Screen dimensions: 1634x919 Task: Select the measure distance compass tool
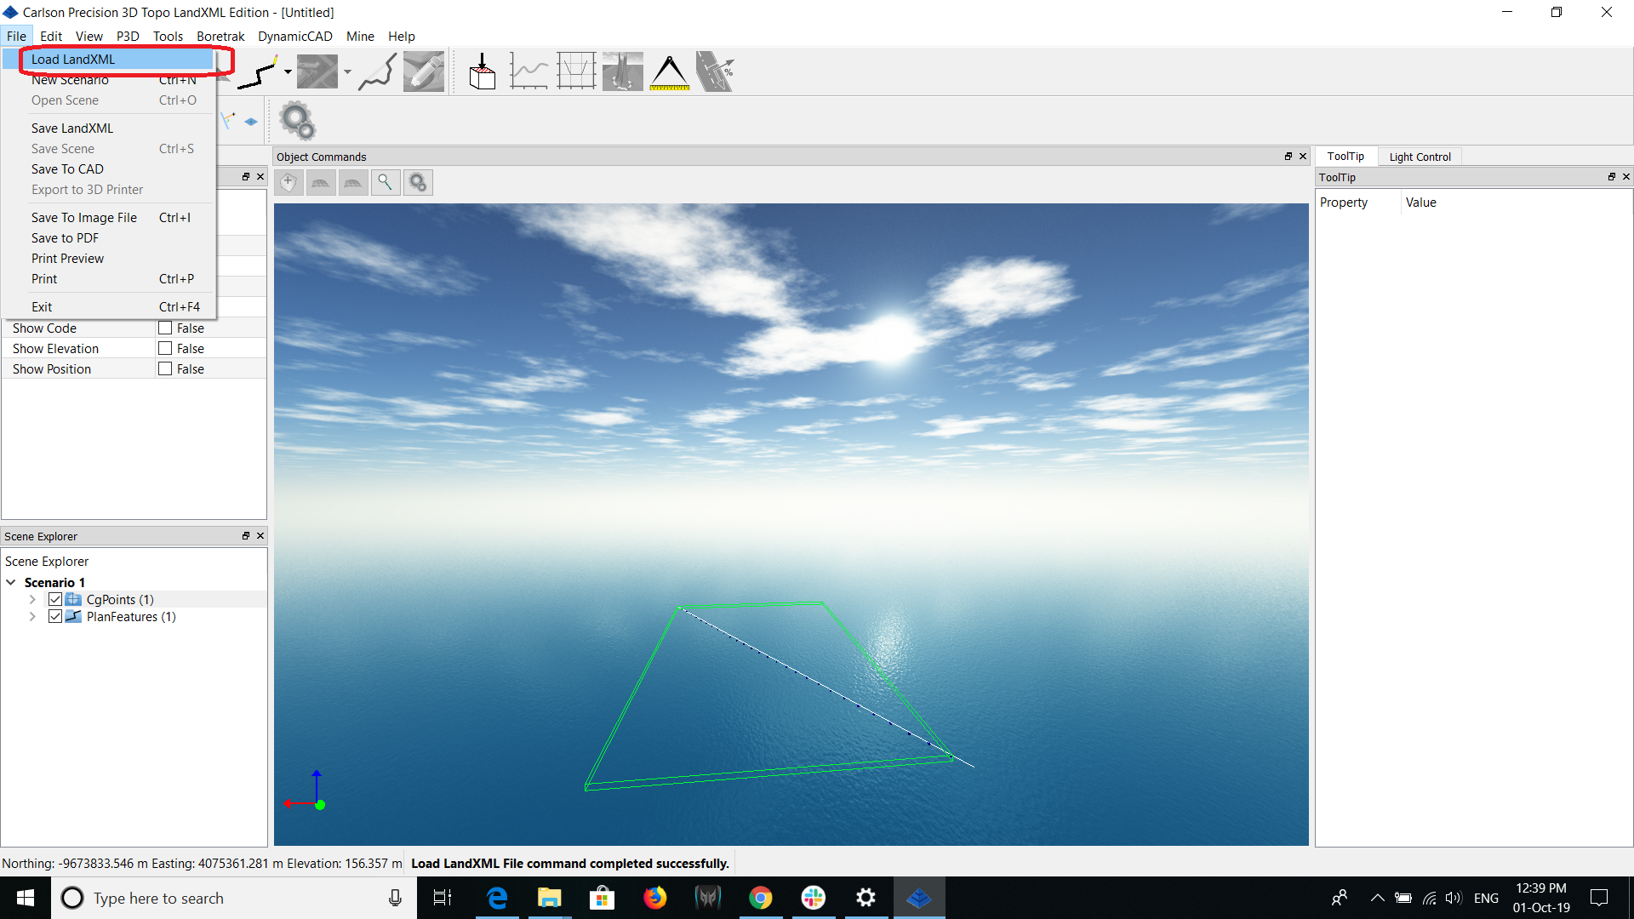point(670,71)
